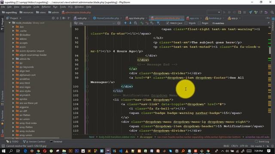Expand the @ckeditor folder
The width and height of the screenshot is (275, 154).
13,35
